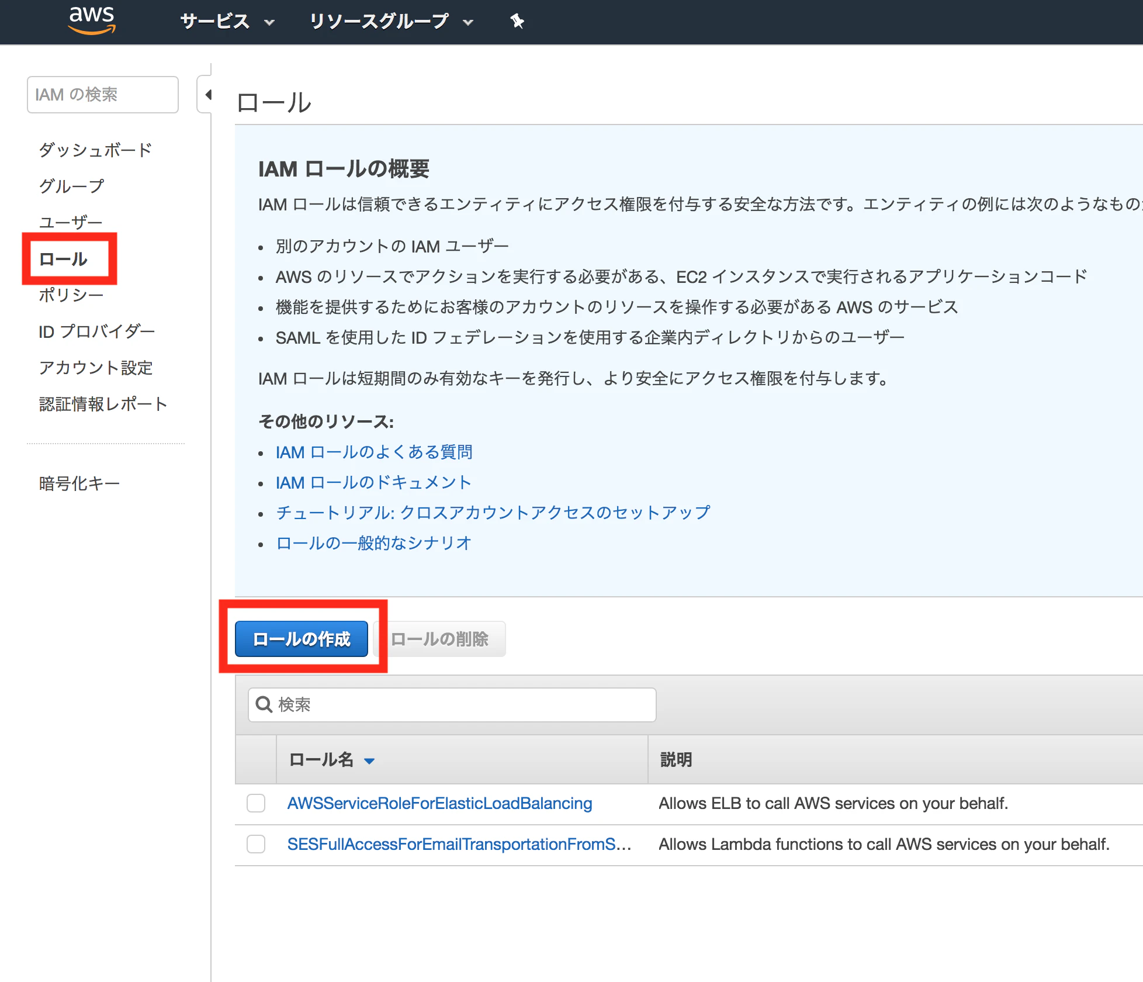The height and width of the screenshot is (982, 1143).
Task: Check SESFullAccessForEmailTransportationFromS row checkbox
Action: click(256, 844)
